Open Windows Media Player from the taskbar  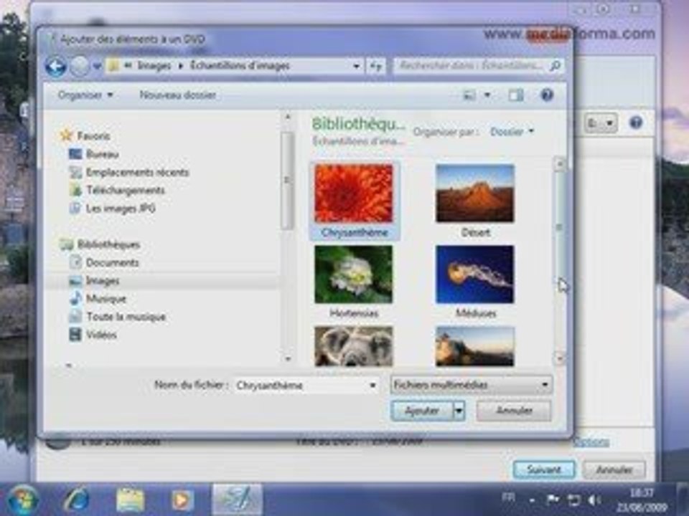[x=181, y=500]
